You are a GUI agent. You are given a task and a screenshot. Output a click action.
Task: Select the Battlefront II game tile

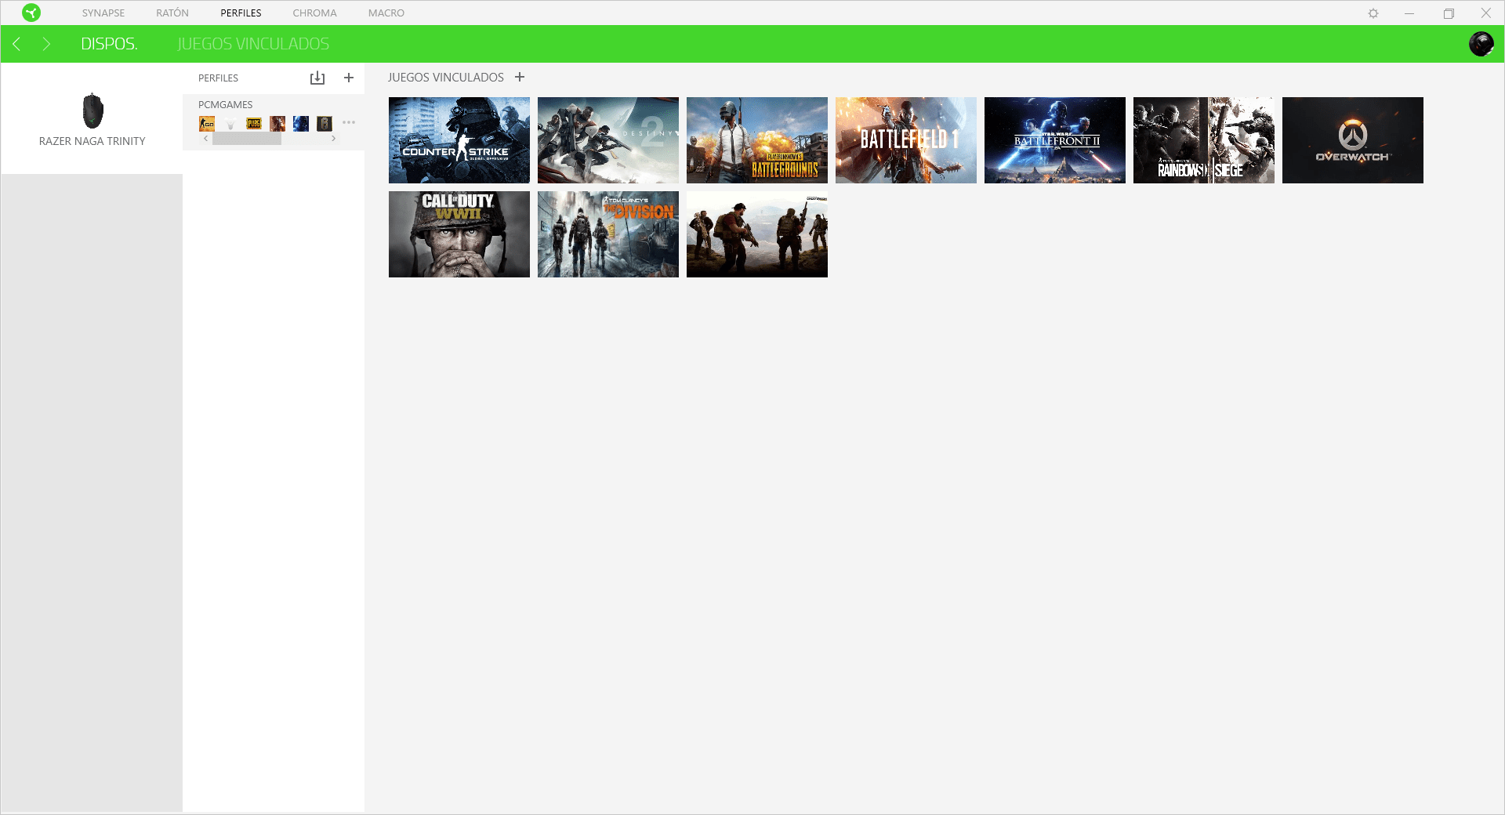(x=1055, y=140)
